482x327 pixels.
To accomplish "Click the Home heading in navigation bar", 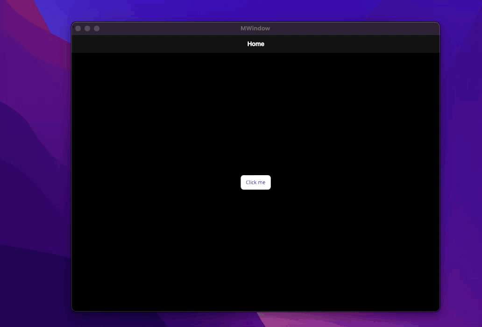I will 255,44.
